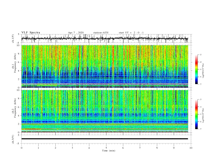Click the ch.1 "Frequency (kHz)" axis label
The width and height of the screenshot is (215, 166).
point(15,62)
